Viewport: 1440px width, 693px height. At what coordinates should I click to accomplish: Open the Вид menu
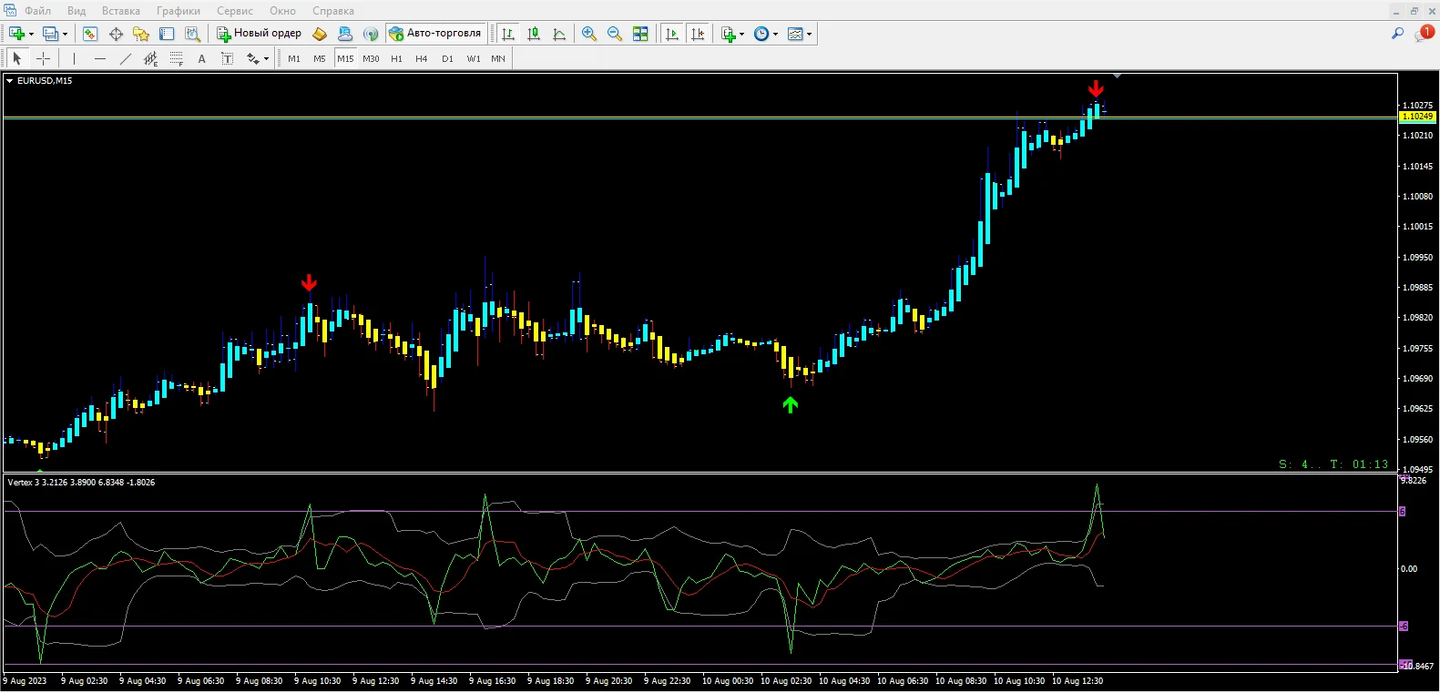77,11
